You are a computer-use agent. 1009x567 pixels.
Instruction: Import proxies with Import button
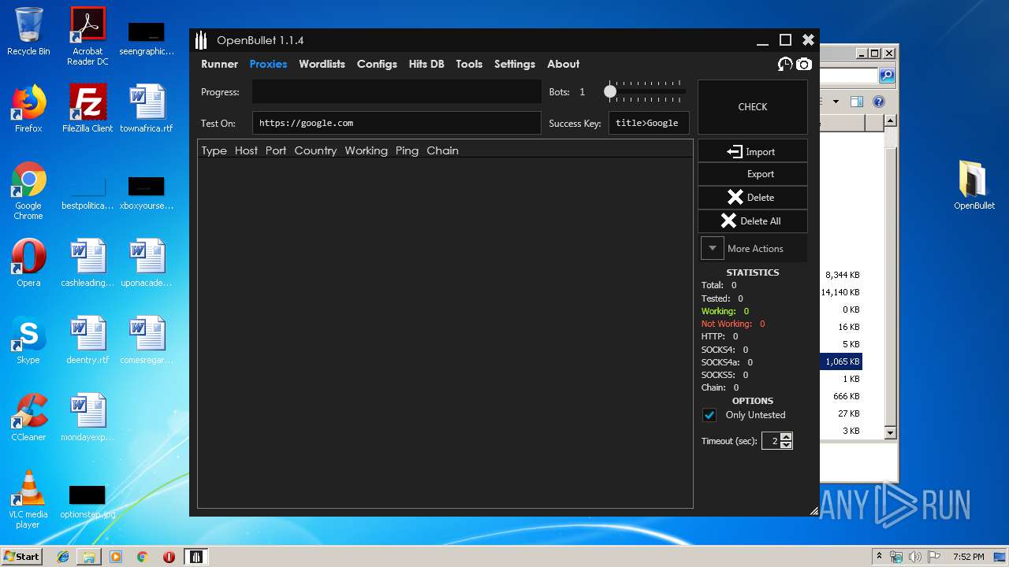coord(753,151)
